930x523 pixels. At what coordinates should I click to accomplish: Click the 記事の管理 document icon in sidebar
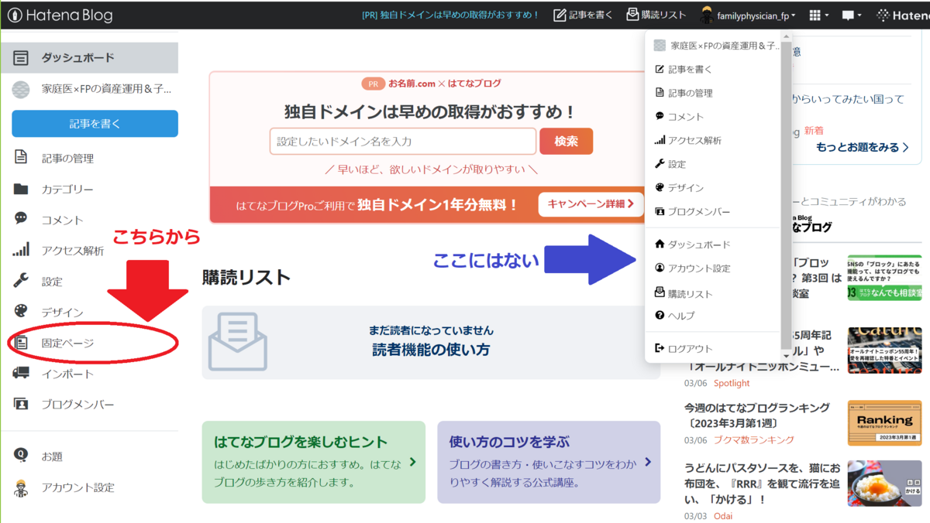21,158
